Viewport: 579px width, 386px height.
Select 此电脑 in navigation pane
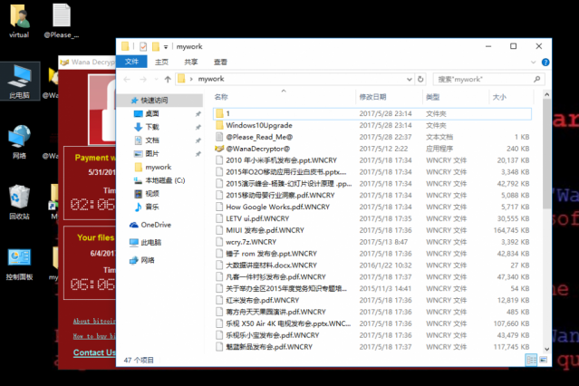click(150, 242)
